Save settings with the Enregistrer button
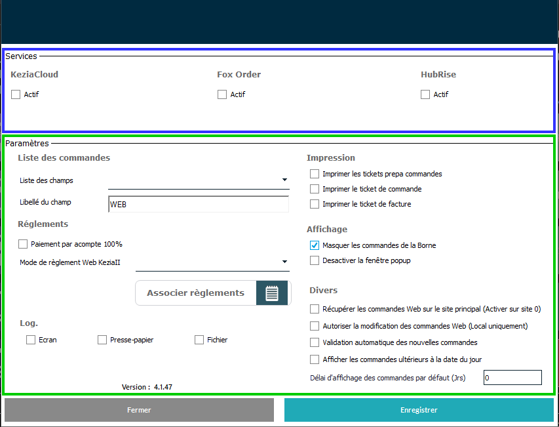Image resolution: width=559 pixels, height=427 pixels. point(419,410)
